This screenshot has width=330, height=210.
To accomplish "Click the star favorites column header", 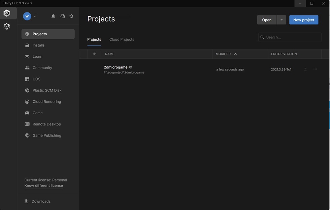I will coord(94,54).
